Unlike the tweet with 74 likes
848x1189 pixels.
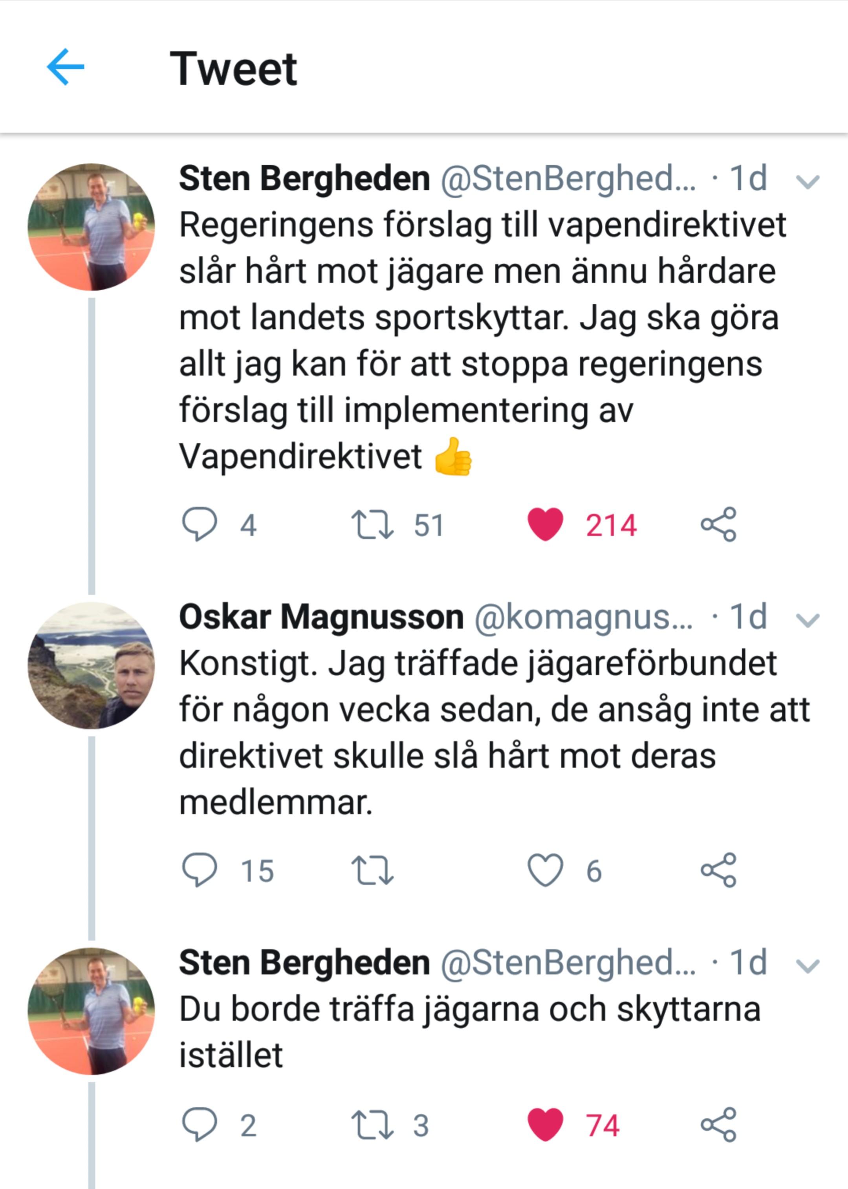545,1124
